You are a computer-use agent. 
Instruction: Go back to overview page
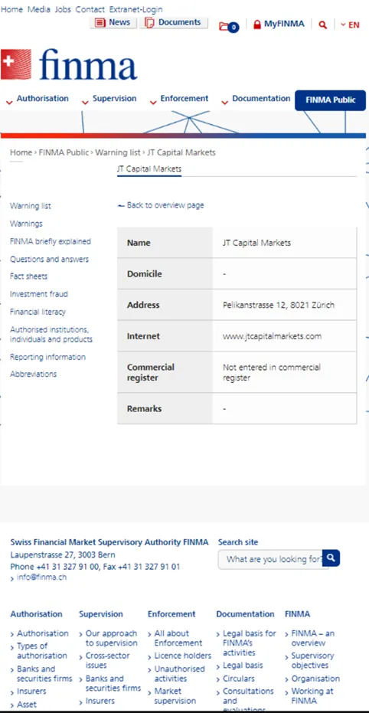click(x=161, y=205)
